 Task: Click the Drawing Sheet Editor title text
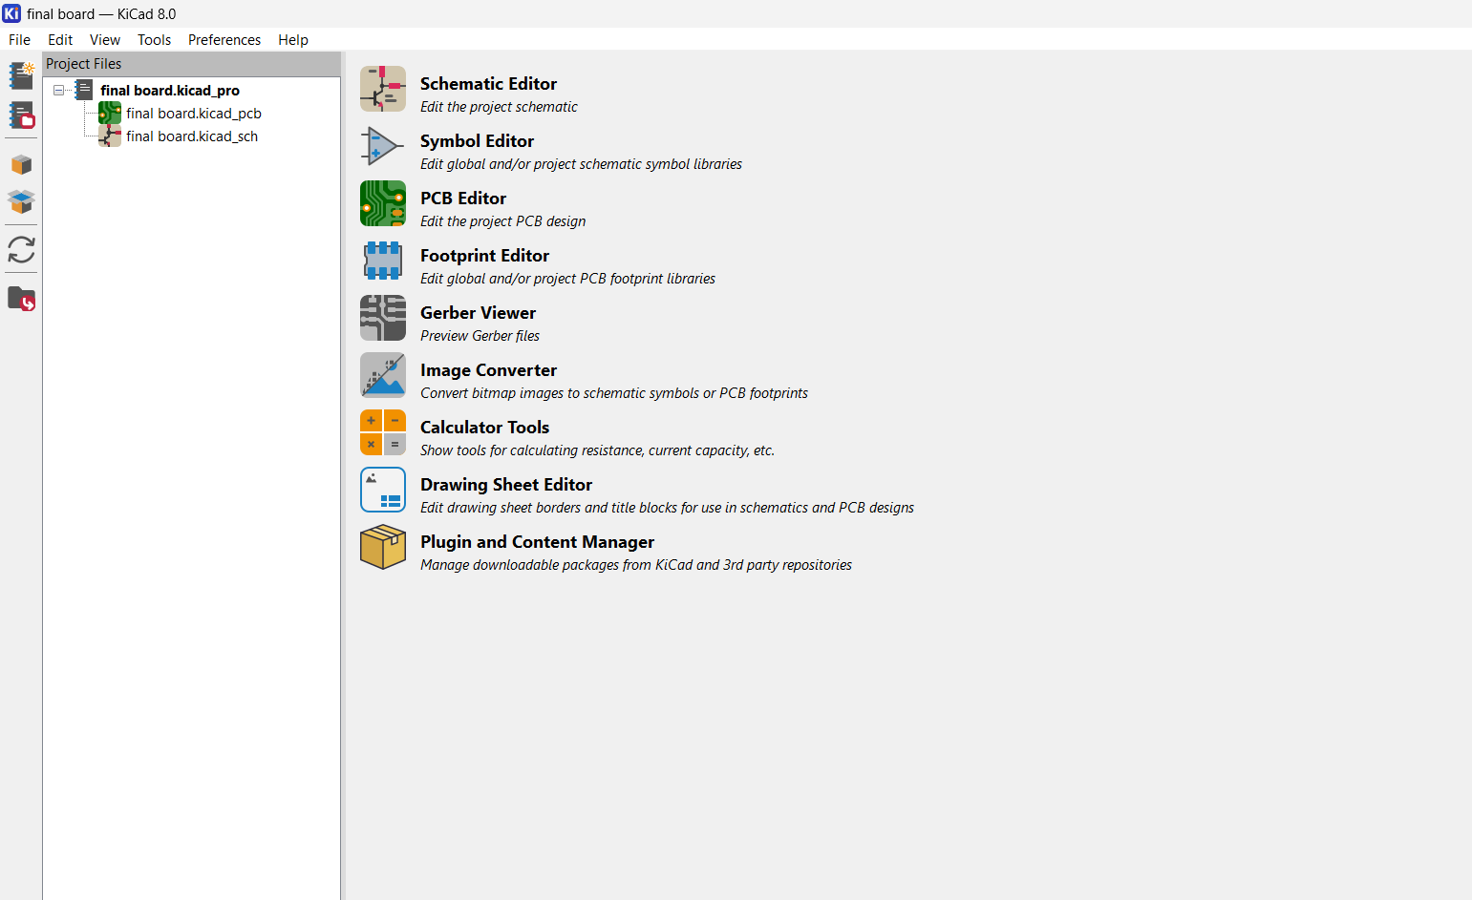click(506, 485)
